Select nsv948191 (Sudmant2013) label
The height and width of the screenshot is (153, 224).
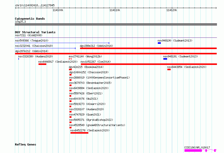tap(180, 56)
